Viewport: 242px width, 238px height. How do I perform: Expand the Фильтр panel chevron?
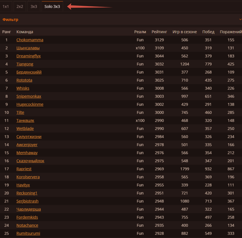240,20
